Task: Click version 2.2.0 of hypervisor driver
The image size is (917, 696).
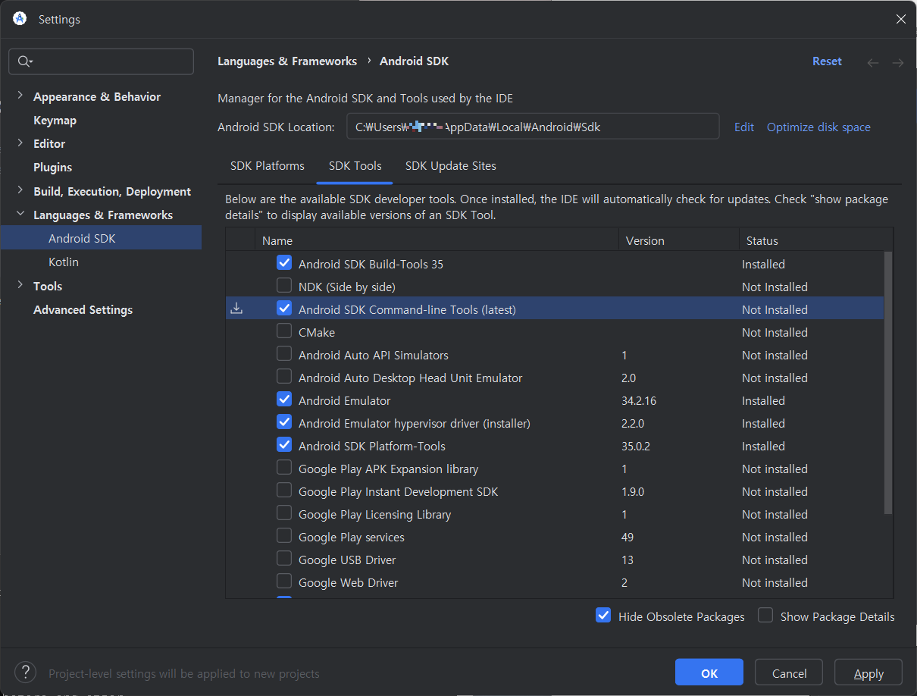Action: 633,423
